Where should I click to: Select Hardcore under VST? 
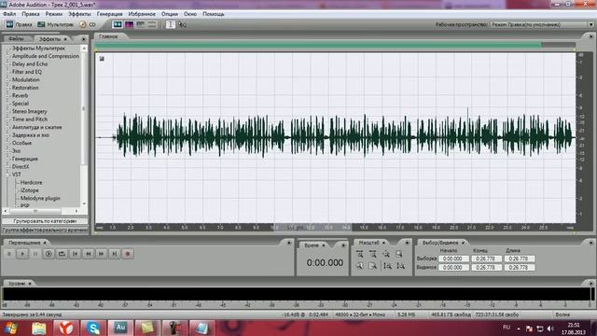click(x=31, y=183)
